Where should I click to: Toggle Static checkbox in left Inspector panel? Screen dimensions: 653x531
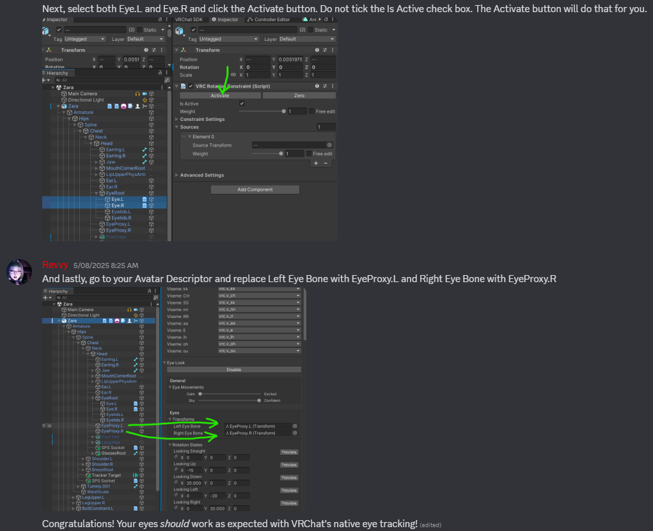(x=139, y=29)
